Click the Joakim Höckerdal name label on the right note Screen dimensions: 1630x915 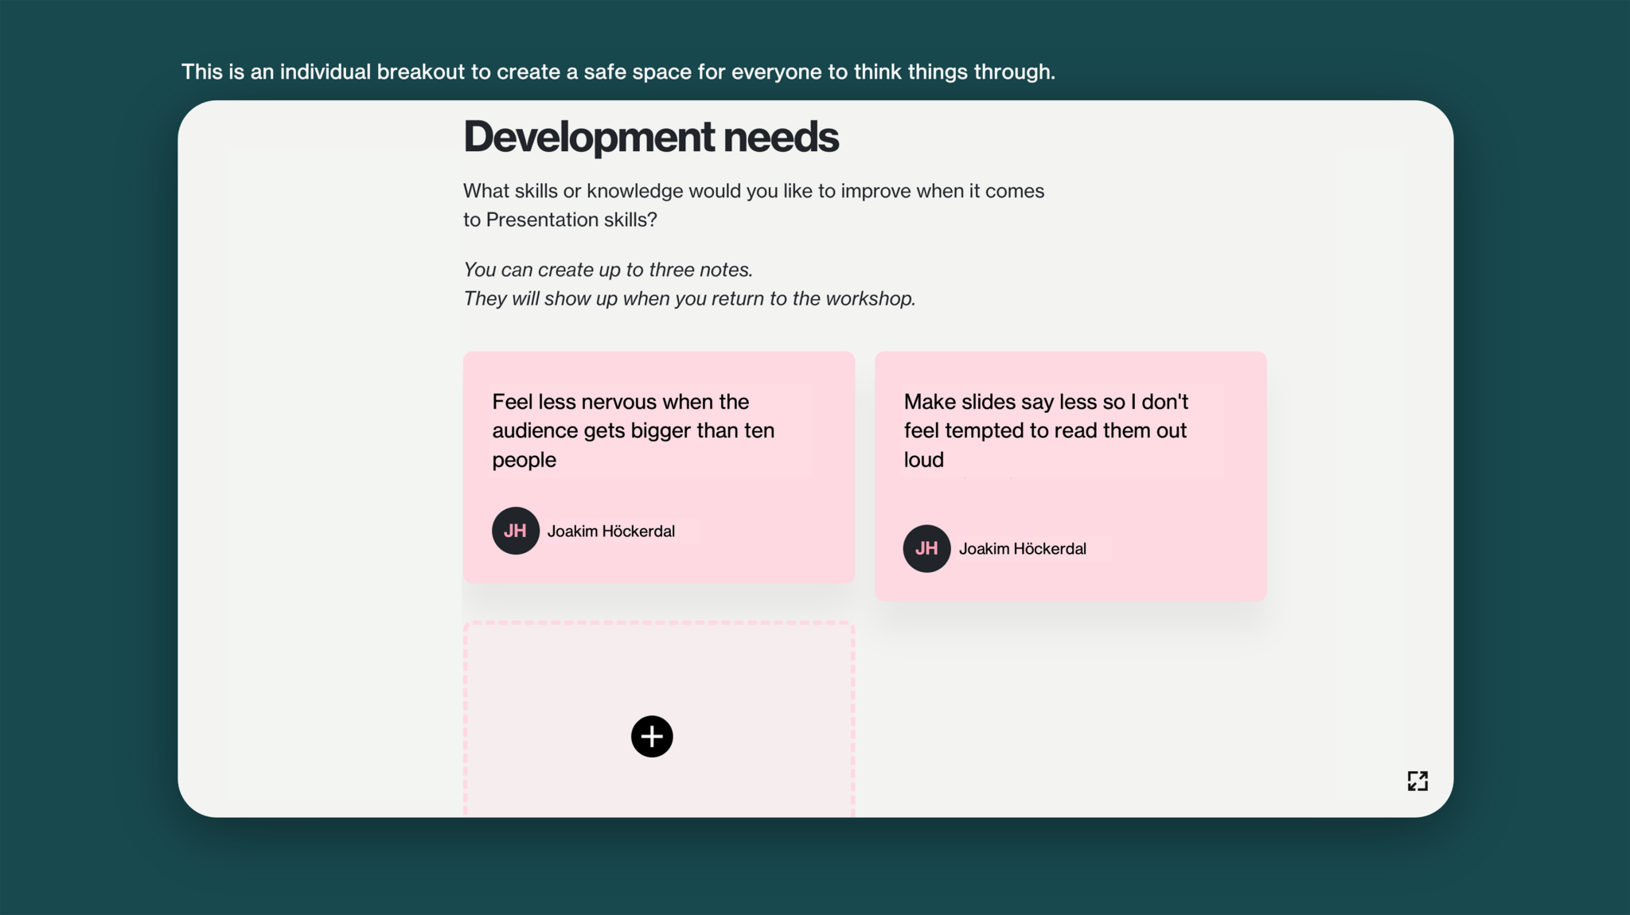[x=1024, y=548]
